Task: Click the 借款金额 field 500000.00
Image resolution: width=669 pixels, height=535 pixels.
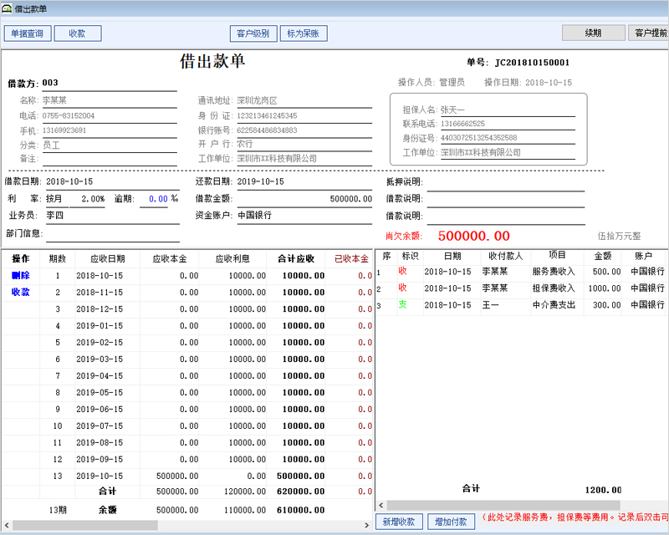Action: pyautogui.click(x=304, y=199)
